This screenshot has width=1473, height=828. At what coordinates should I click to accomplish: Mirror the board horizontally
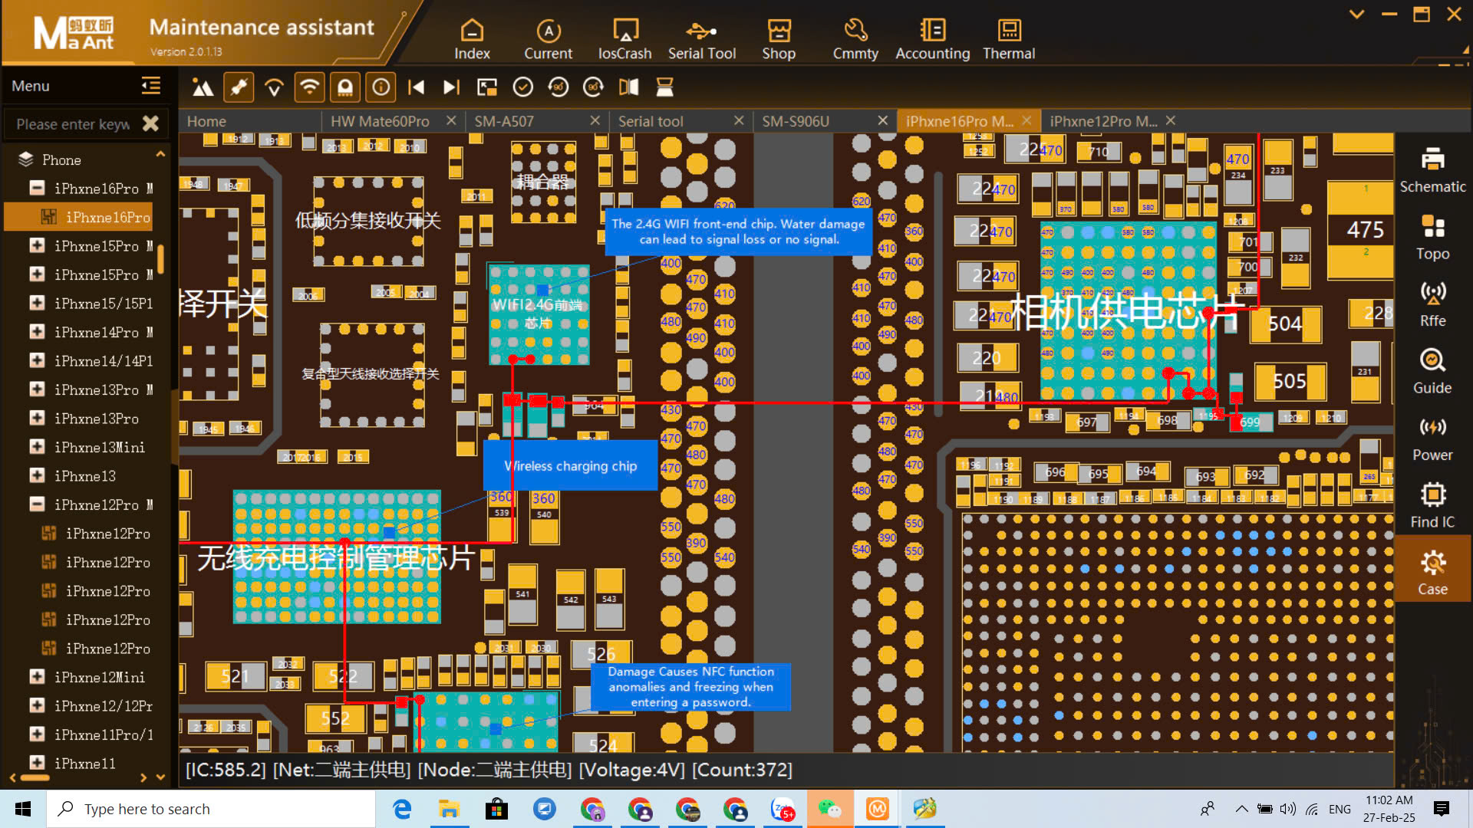point(629,87)
